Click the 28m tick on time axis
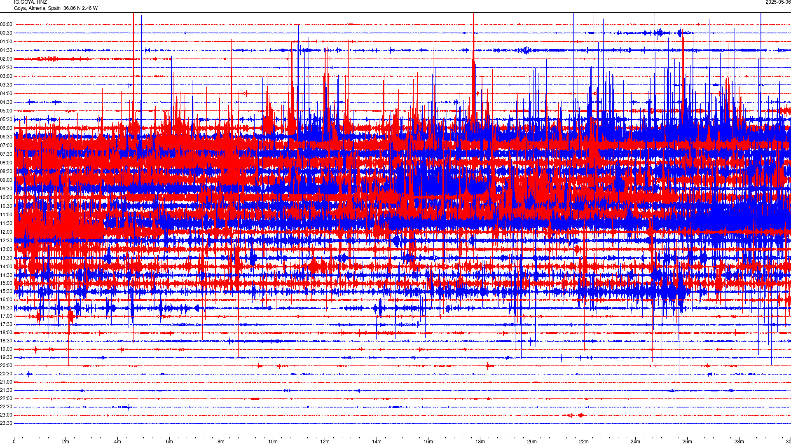This screenshot has width=791, height=445. 739,442
